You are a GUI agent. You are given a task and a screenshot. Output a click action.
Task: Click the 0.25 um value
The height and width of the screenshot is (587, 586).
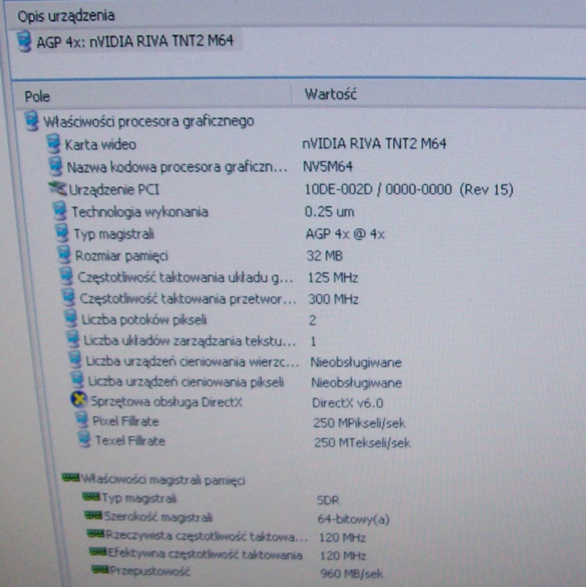pos(330,212)
